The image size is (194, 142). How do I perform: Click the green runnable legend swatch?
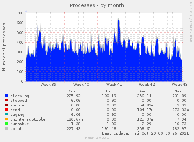(7, 124)
